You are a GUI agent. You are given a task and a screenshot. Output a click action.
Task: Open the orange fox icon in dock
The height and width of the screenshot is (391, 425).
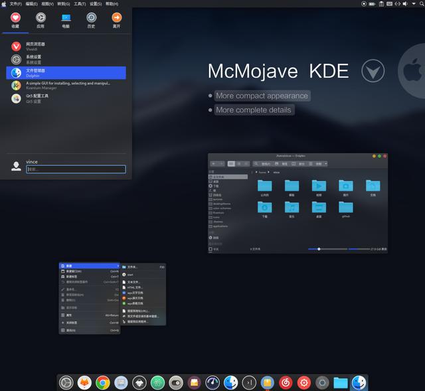pyautogui.click(x=84, y=382)
